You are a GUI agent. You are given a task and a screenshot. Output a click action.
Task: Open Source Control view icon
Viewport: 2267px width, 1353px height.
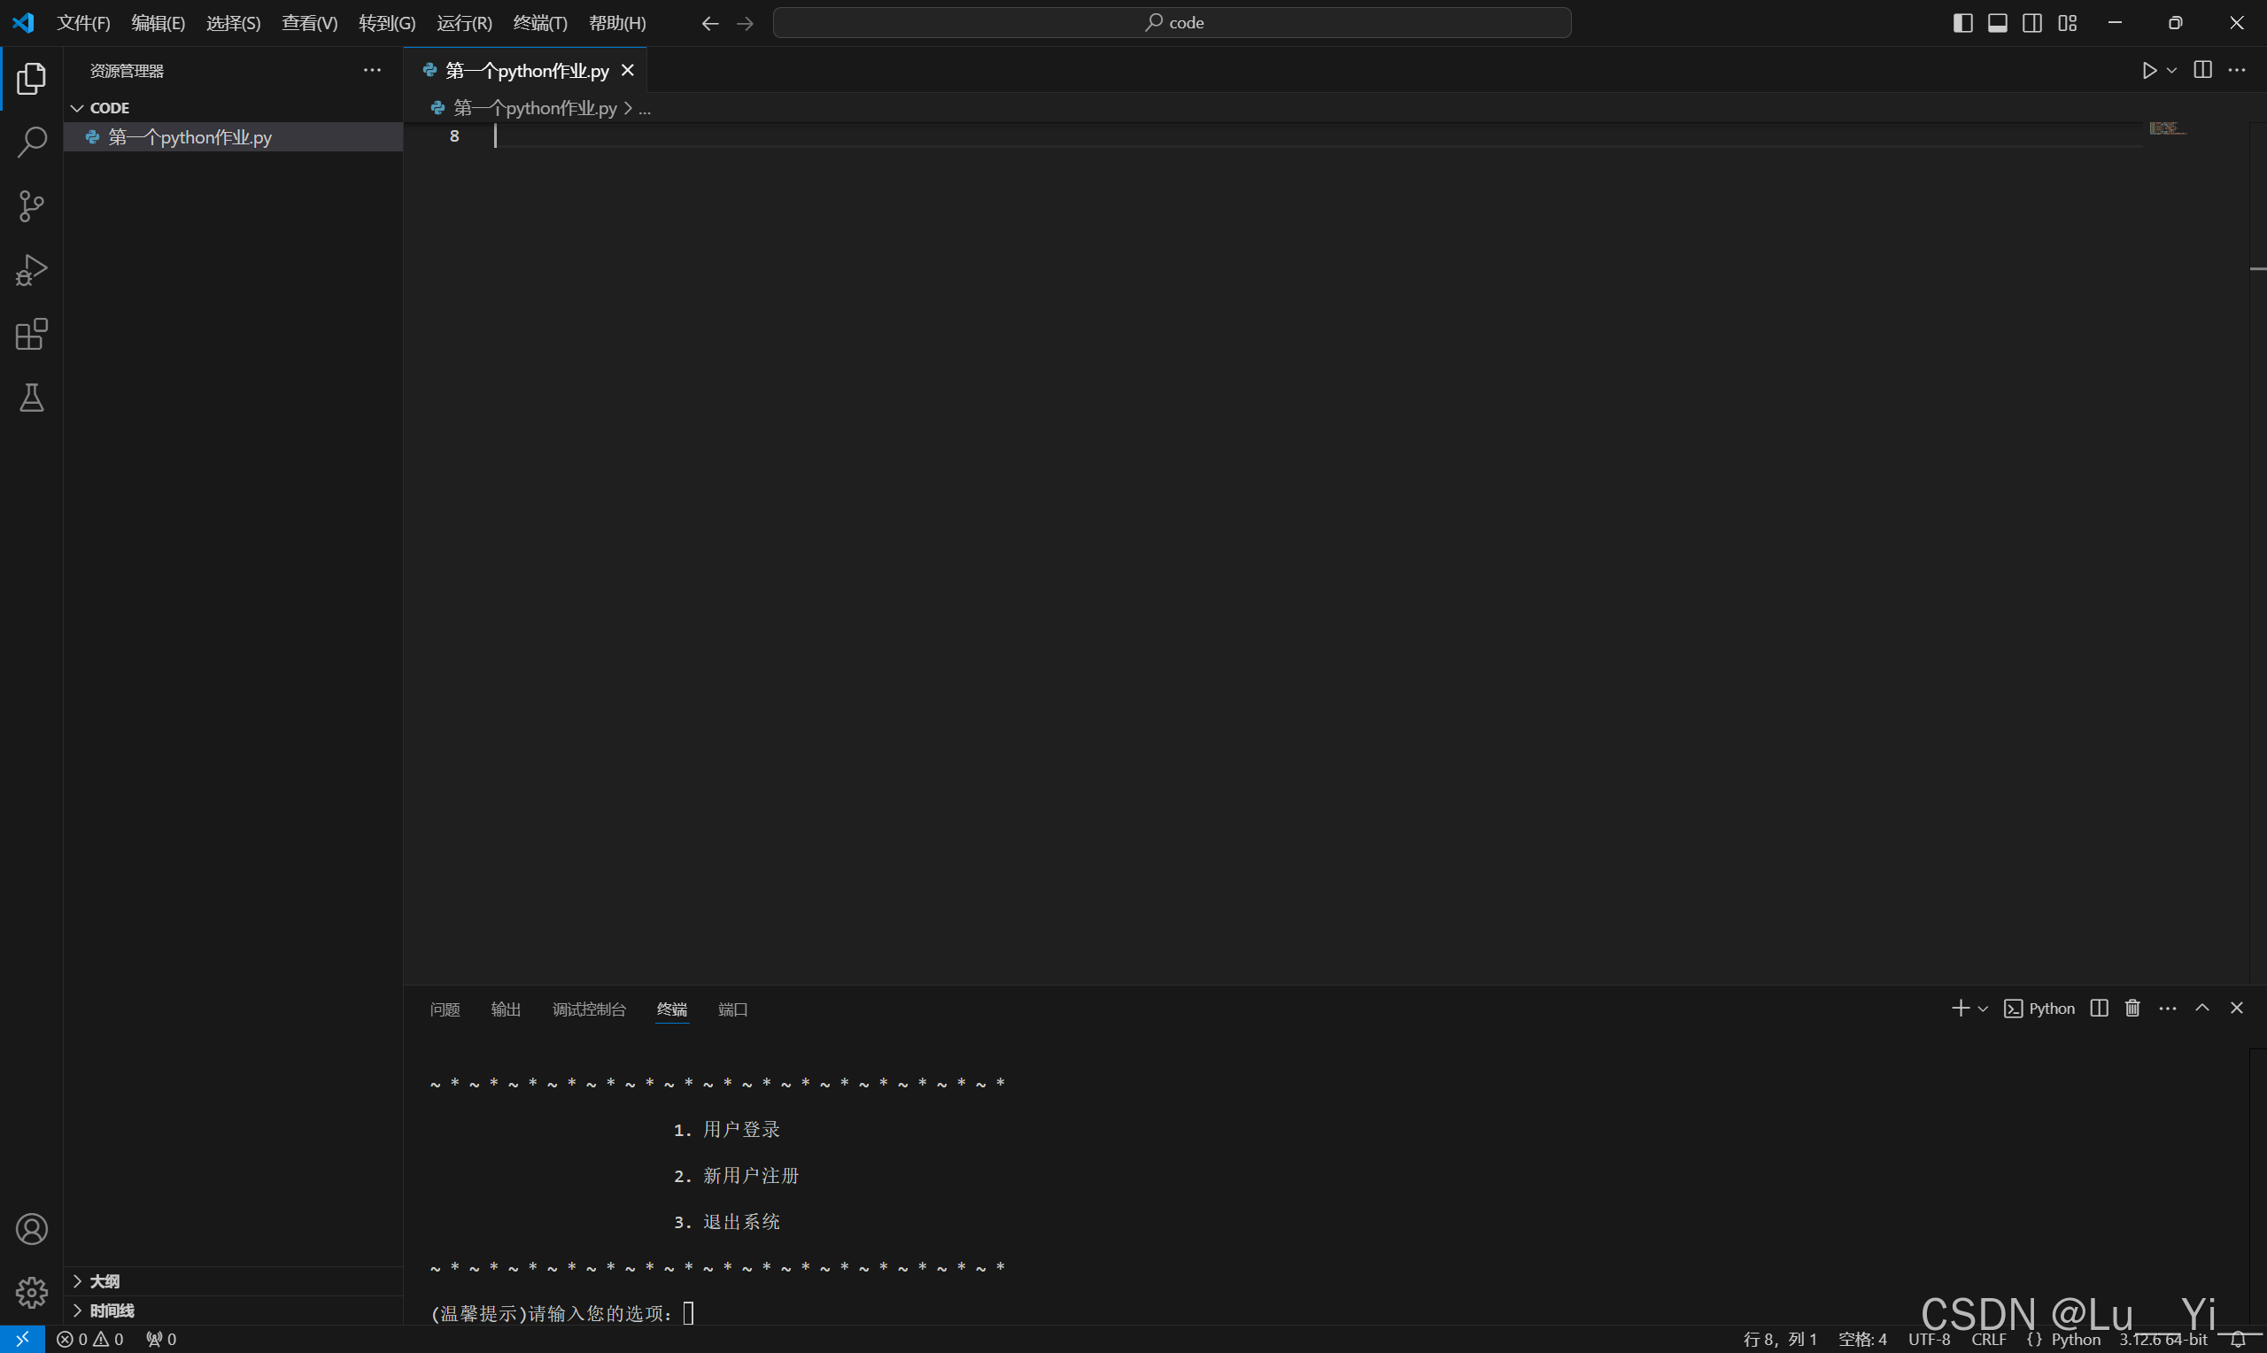[32, 206]
